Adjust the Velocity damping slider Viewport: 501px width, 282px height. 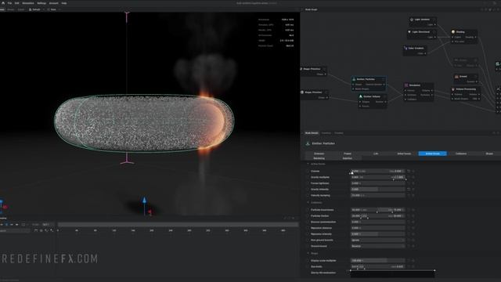(377, 195)
